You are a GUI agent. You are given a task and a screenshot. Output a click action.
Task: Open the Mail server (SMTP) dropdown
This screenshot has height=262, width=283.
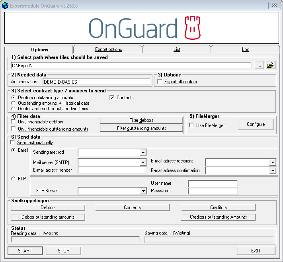pos(143,162)
